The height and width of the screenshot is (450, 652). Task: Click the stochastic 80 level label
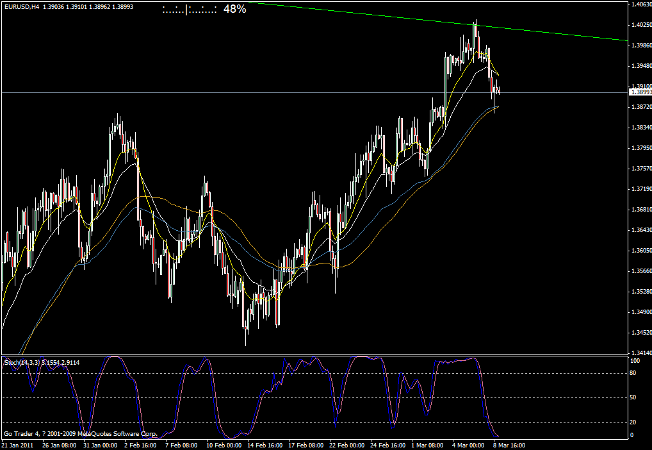click(x=634, y=373)
